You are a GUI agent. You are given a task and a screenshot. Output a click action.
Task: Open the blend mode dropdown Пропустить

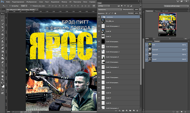(x=110, y=9)
